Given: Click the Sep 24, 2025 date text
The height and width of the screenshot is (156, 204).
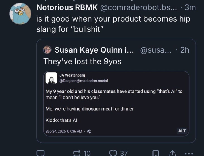Looking at the screenshot, I should (64, 131).
